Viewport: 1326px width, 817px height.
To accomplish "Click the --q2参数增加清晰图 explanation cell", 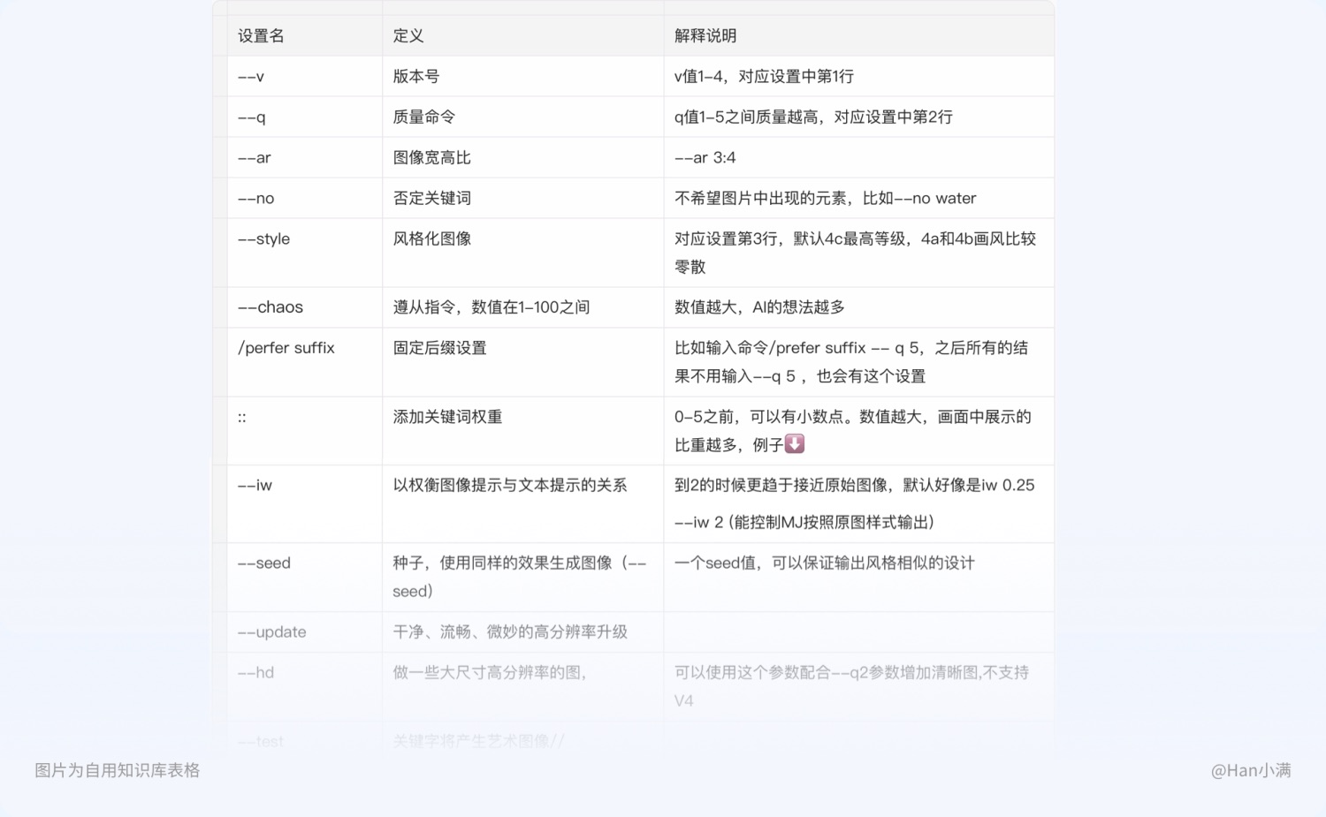I will (859, 687).
